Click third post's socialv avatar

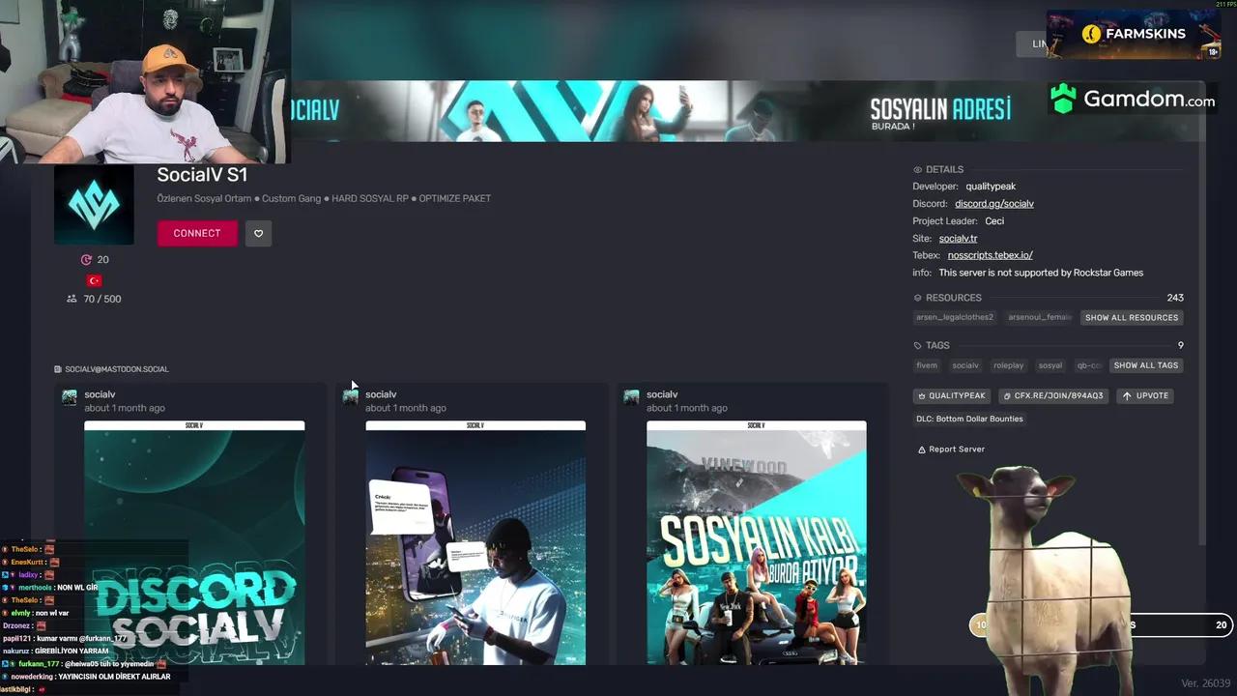631,397
